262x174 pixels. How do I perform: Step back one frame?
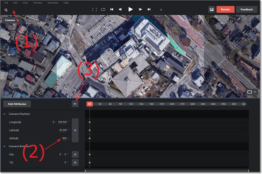pyautogui.click(x=120, y=9)
